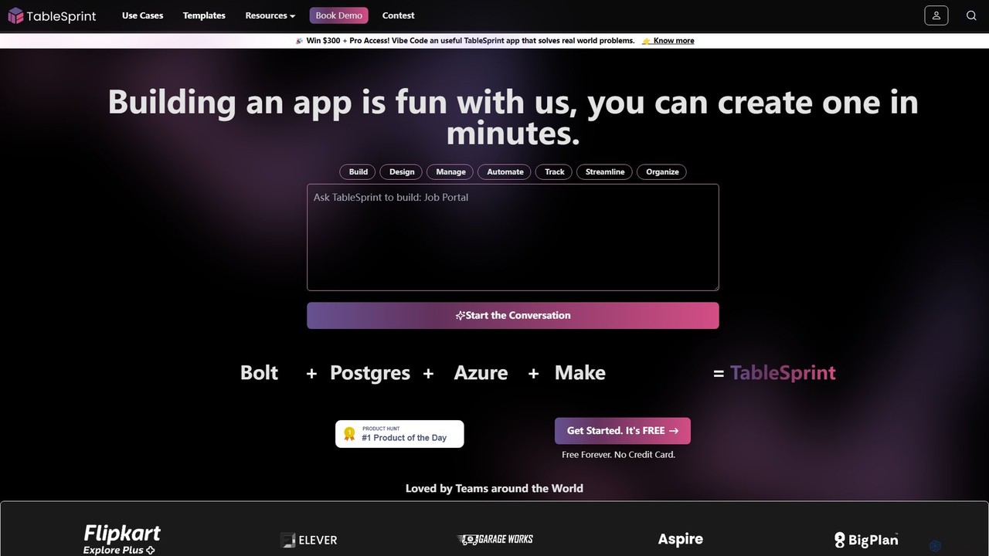Open the Product Hunt #1 Product badge
The height and width of the screenshot is (556, 989).
(399, 434)
